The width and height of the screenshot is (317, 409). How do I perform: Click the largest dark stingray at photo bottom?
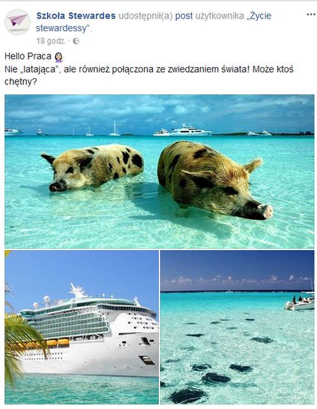tap(187, 395)
